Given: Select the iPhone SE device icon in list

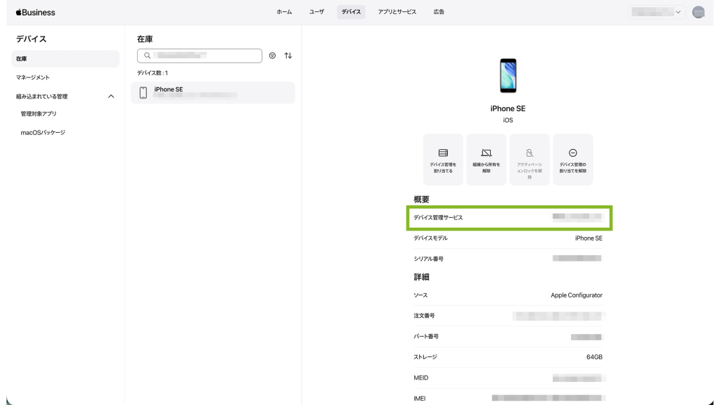Looking at the screenshot, I should [x=143, y=93].
